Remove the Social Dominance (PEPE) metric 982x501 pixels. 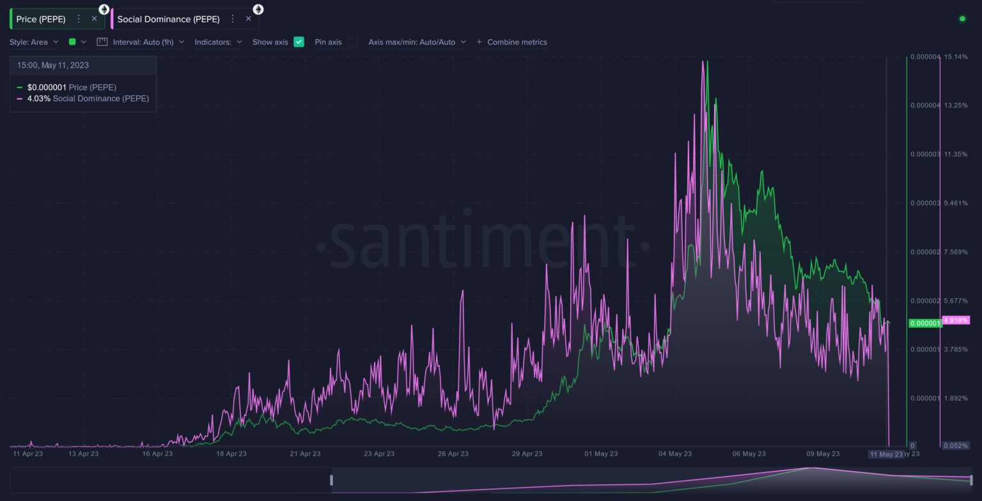click(x=249, y=19)
